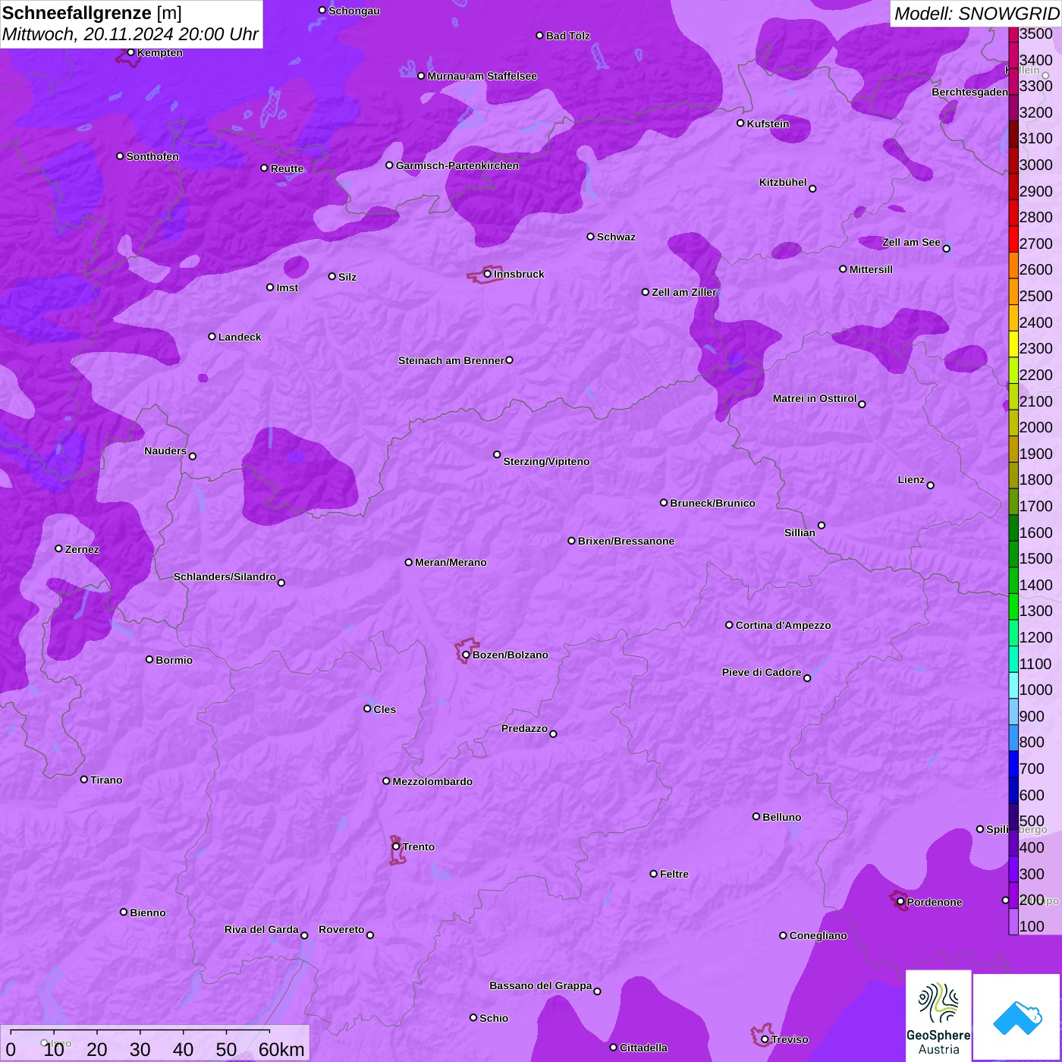
Task: Click the 'Berchtesgaden' label
Action: [x=969, y=92]
